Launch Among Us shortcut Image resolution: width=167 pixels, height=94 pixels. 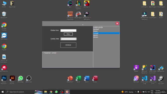(x=87, y=4)
